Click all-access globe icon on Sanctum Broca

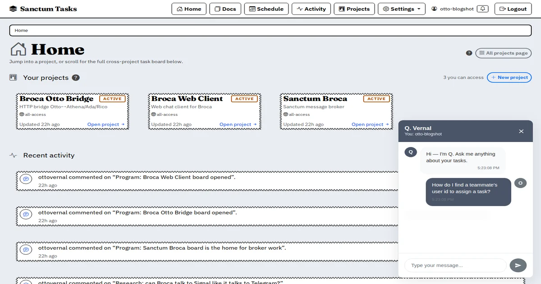[x=286, y=115]
